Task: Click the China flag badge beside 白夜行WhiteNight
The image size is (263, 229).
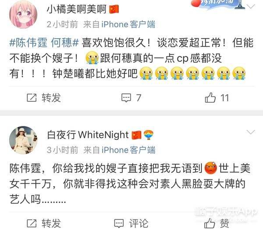Action: pyautogui.click(x=136, y=135)
